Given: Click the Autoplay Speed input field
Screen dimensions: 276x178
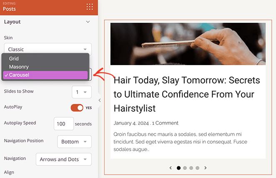Looking at the screenshot, I should 63,124.
